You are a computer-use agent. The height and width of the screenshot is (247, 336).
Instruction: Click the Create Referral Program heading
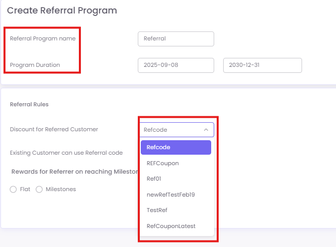coord(62,10)
